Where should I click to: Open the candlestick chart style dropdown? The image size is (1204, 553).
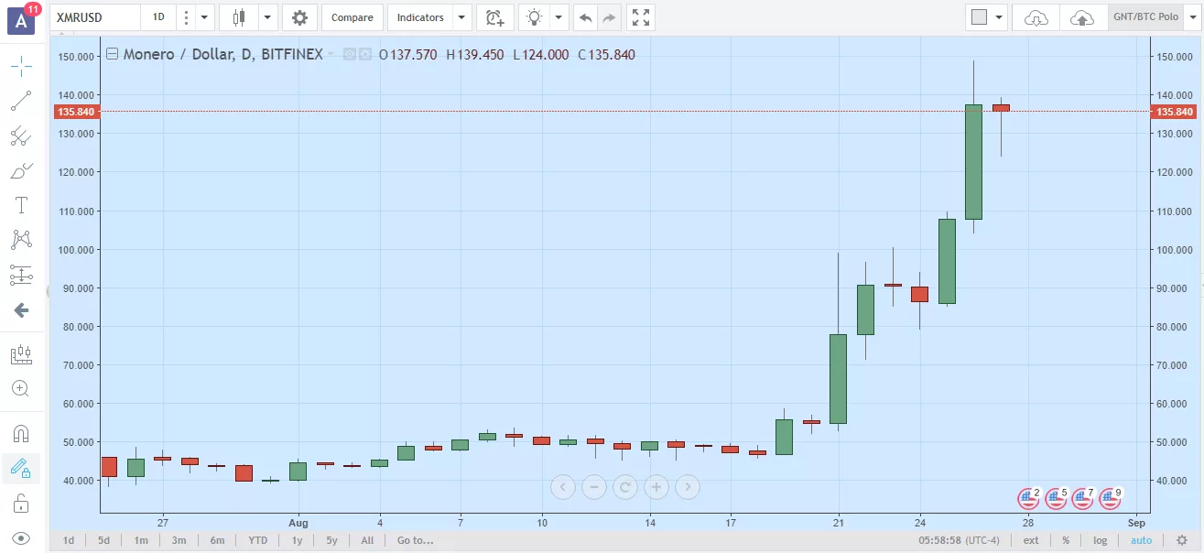pyautogui.click(x=267, y=17)
